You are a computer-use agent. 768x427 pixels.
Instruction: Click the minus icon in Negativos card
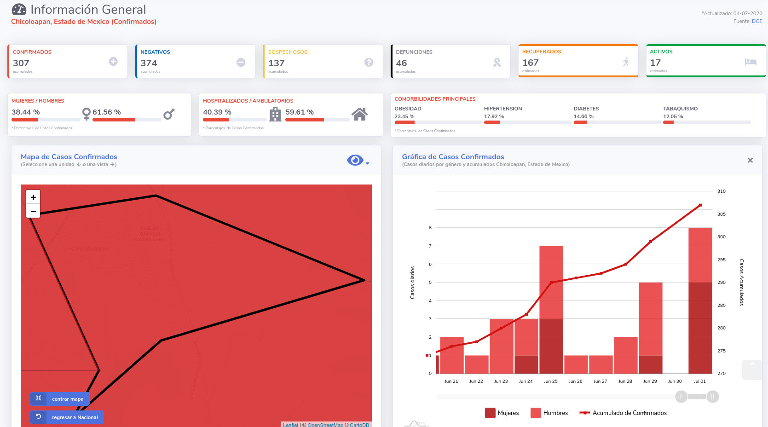(241, 62)
